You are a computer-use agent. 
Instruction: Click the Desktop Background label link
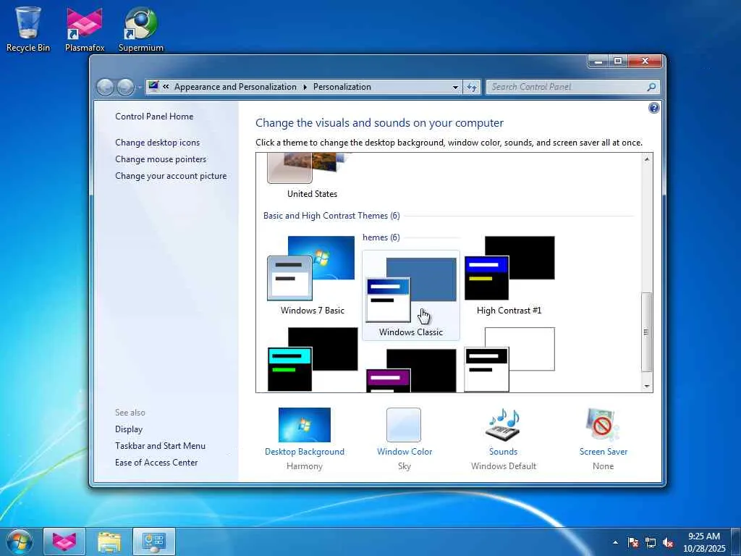[305, 452]
